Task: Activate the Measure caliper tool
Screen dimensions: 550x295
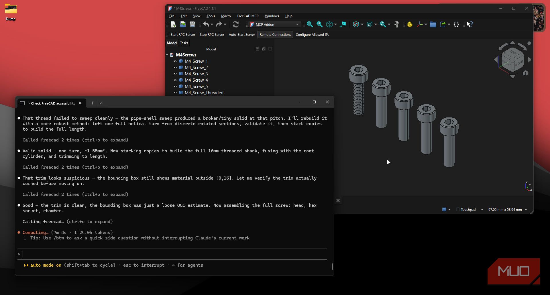Action: click(x=396, y=24)
